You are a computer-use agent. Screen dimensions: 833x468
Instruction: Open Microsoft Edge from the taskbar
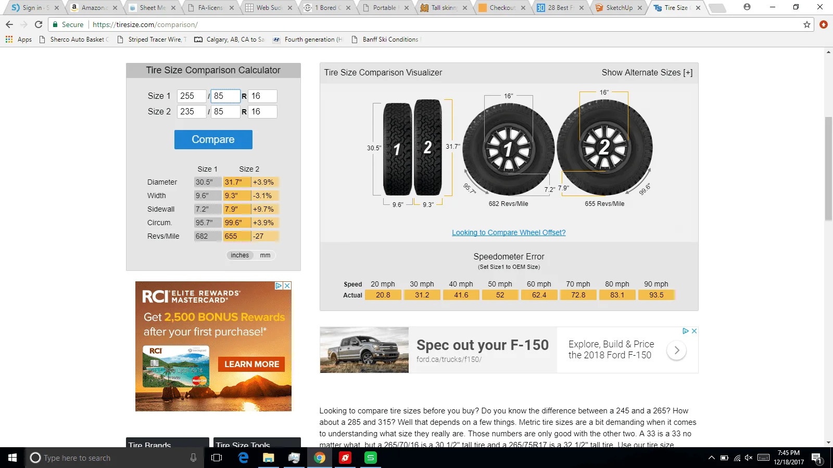[x=243, y=458]
